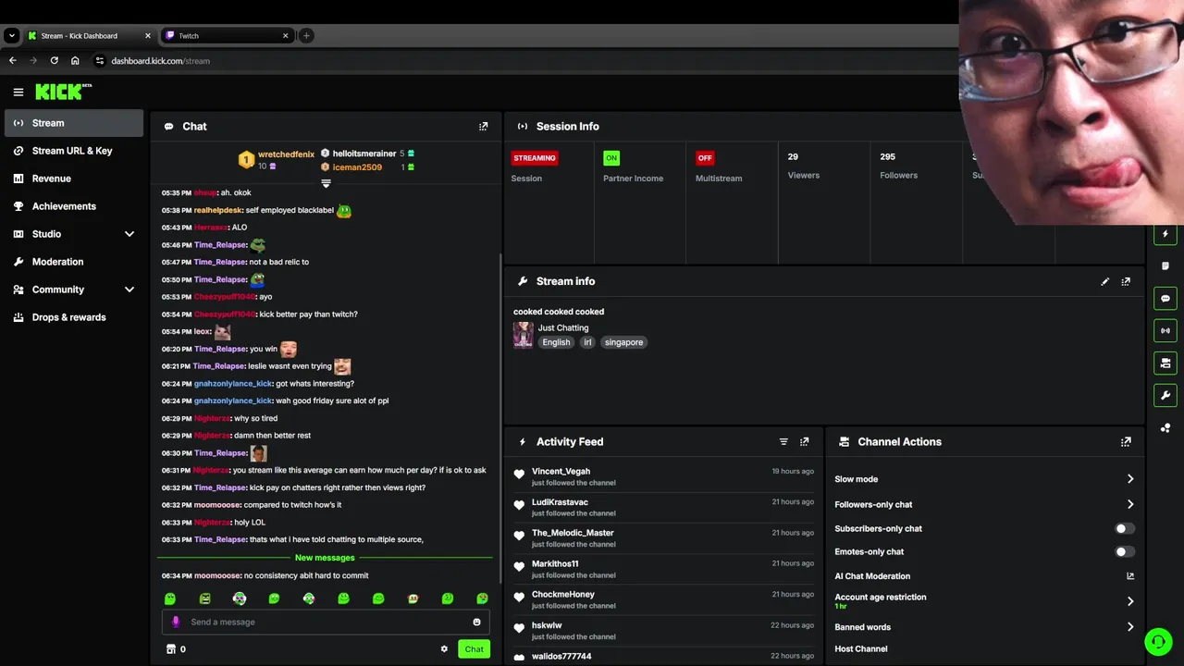Click the Just Chatting category thumbnail

(x=523, y=335)
